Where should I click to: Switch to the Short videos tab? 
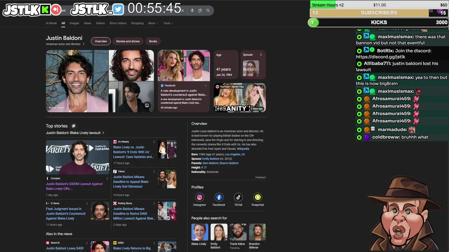pos(118,23)
